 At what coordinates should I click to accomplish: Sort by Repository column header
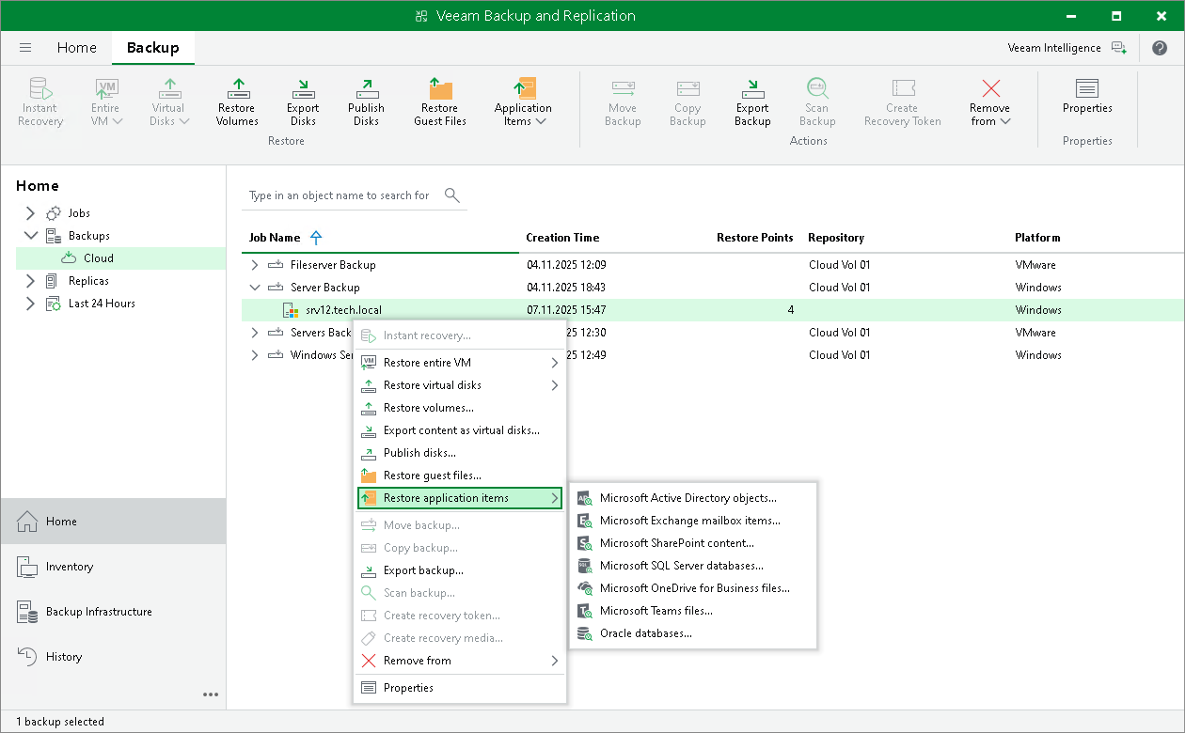[836, 238]
